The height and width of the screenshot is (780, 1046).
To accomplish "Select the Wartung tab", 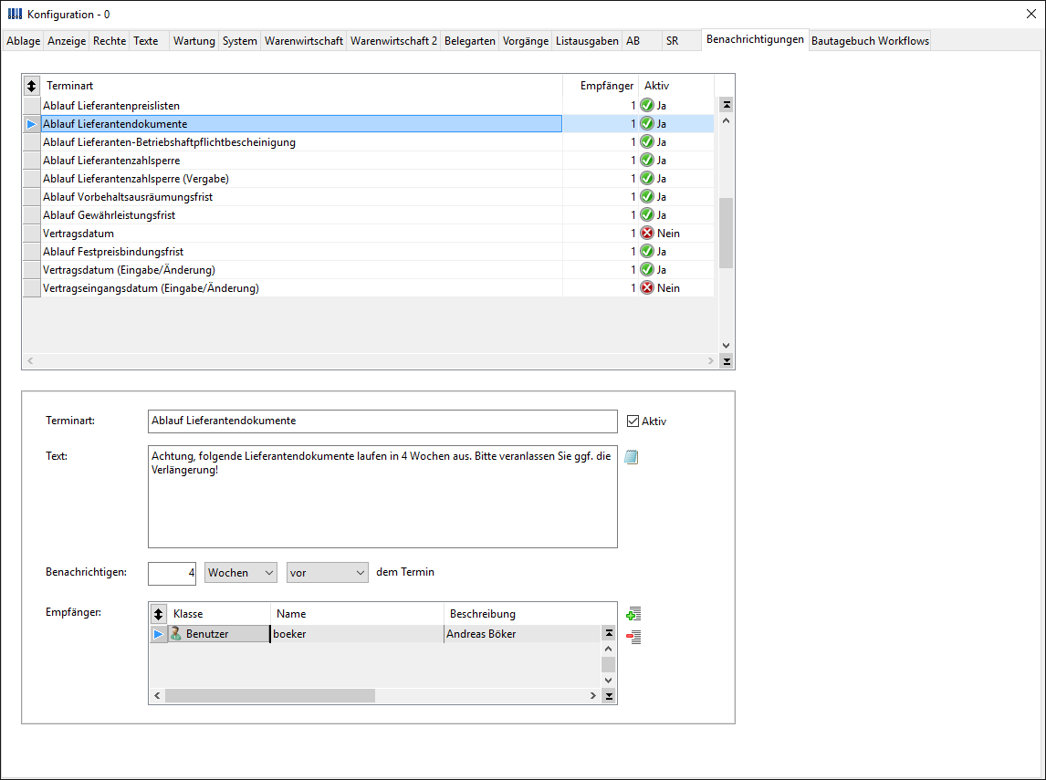I will 194,41.
